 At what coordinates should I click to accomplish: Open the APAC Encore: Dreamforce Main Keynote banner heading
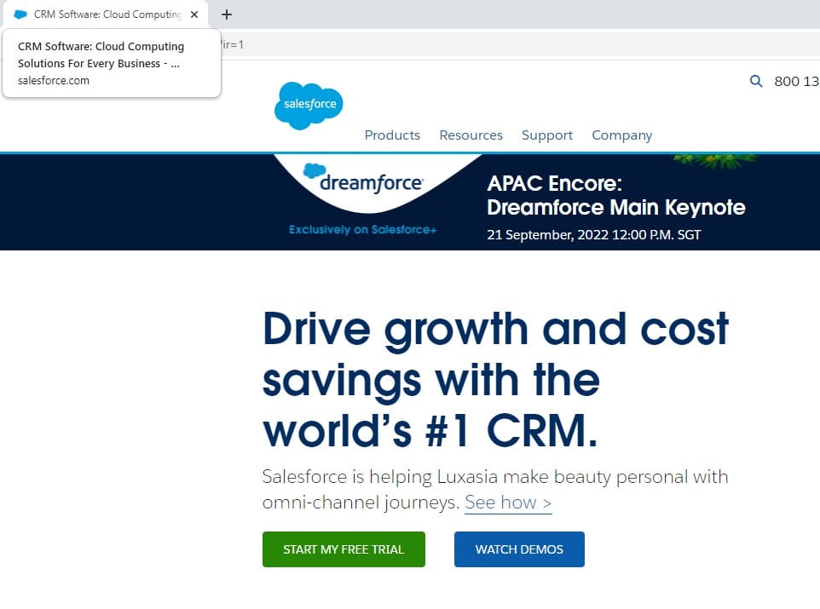(616, 196)
